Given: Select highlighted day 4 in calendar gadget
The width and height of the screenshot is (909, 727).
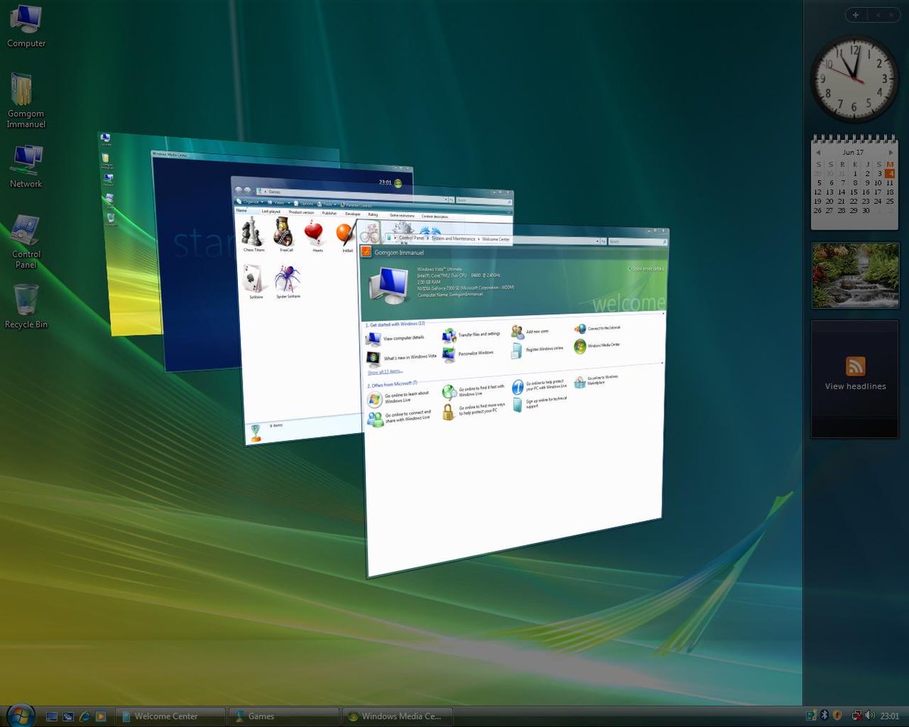Looking at the screenshot, I should coord(890,173).
